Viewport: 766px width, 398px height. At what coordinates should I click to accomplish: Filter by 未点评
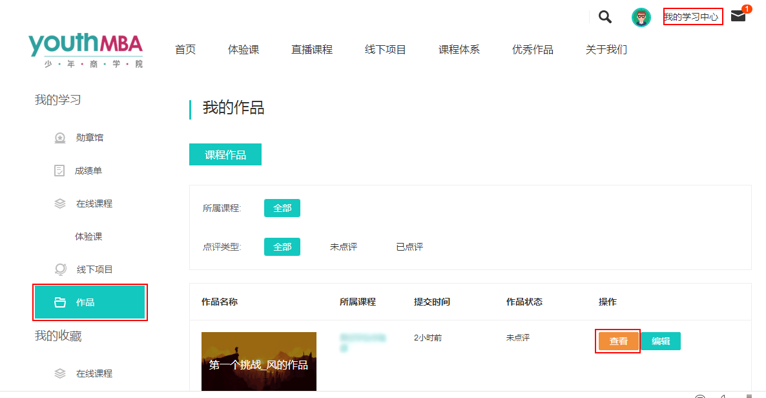coord(344,247)
